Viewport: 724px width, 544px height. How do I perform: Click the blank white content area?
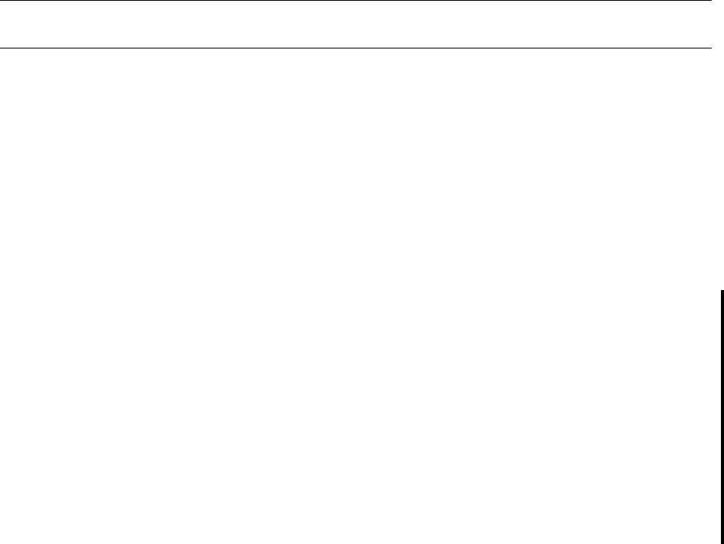[356, 295]
